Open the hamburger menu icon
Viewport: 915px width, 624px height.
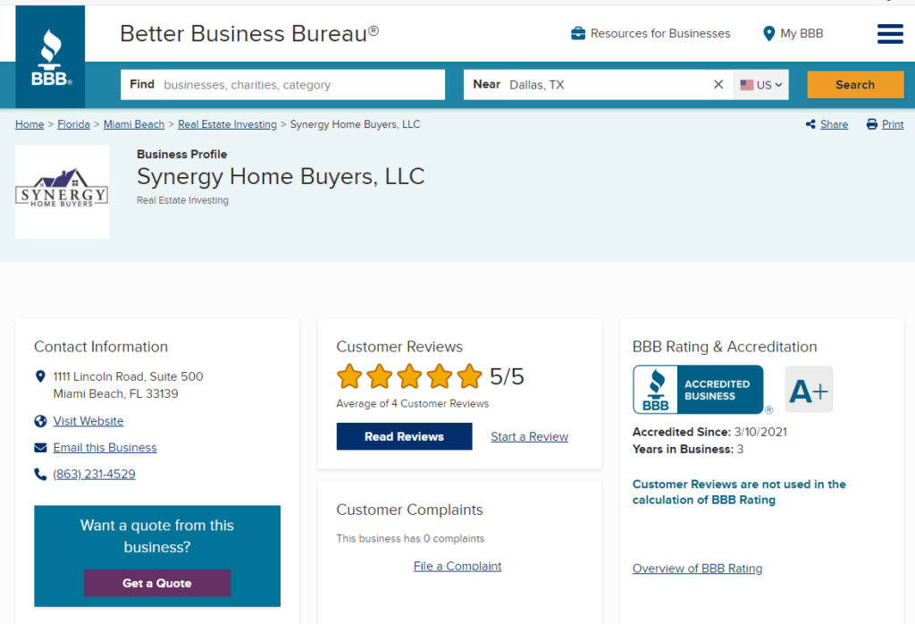(x=890, y=34)
